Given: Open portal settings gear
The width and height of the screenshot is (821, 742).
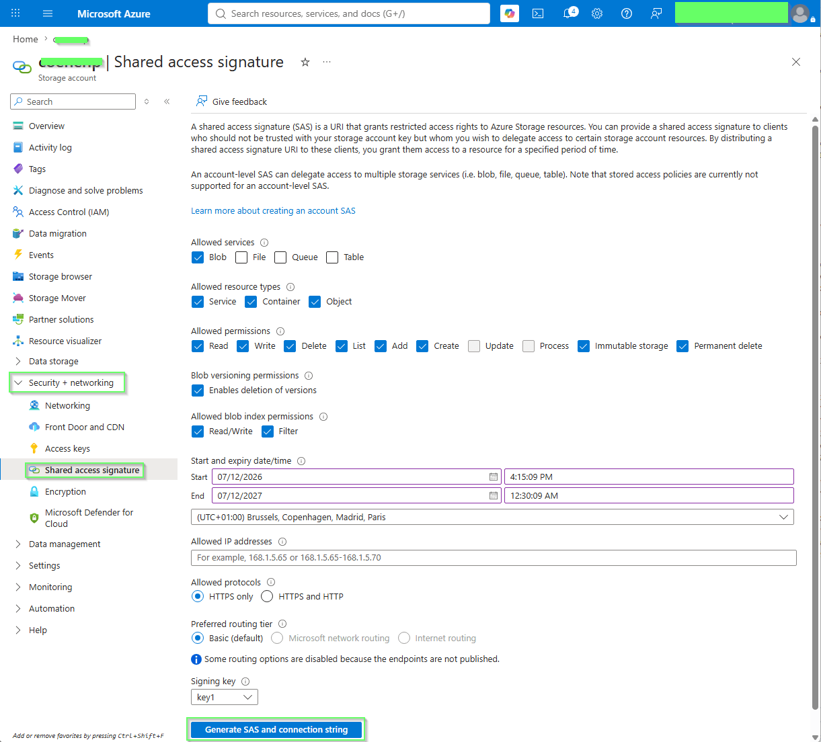Looking at the screenshot, I should coord(597,13).
